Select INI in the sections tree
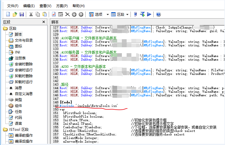Viewport: 225px width, 145px height. tap(17, 52)
